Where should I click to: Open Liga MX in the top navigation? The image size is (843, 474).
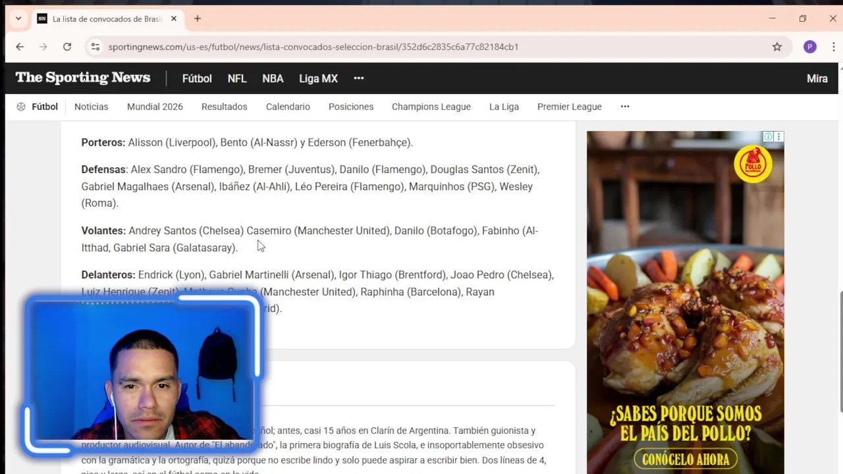point(318,78)
